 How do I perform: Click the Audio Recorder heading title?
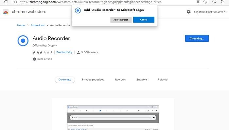coord(51,38)
